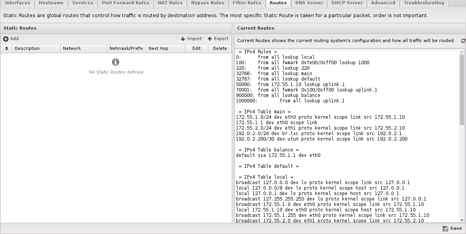Click the Current Routes vertical scrollbar thumb
The width and height of the screenshot is (466, 234).
(x=462, y=89)
